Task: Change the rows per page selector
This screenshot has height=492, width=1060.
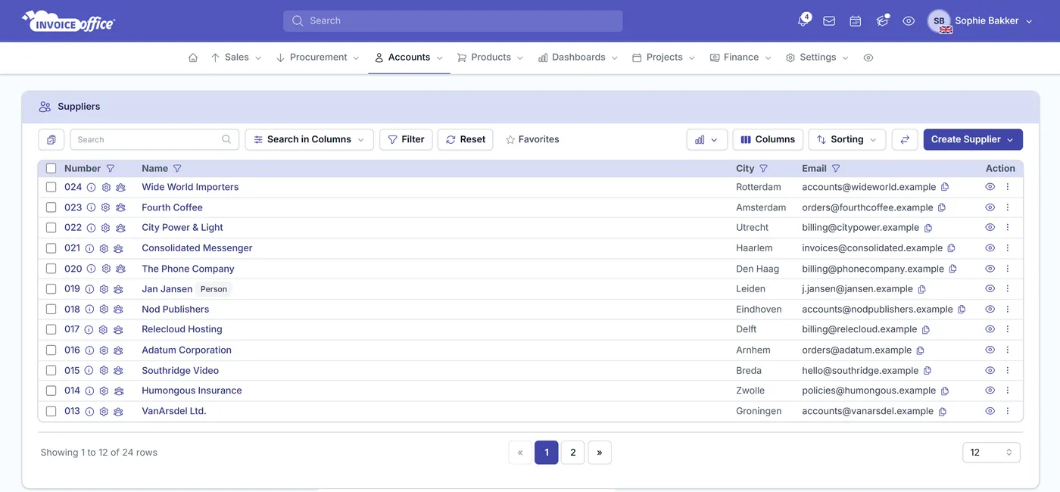Action: pyautogui.click(x=991, y=453)
